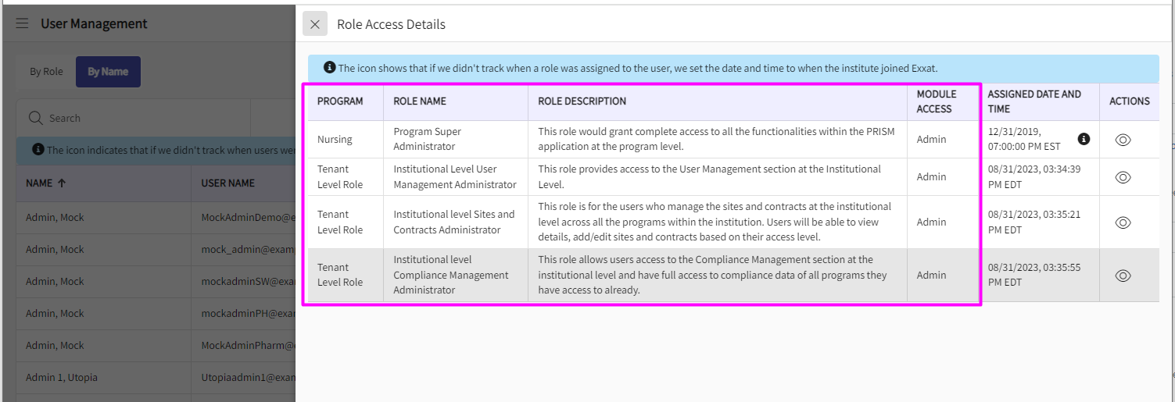
Task: Show Sites and Contracts Administrator role details
Action: tap(1123, 222)
